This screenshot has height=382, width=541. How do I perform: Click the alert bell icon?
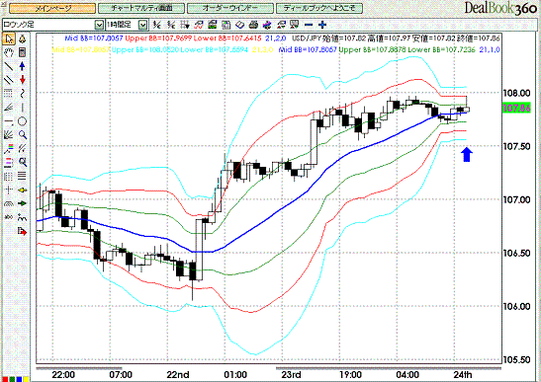[23, 38]
